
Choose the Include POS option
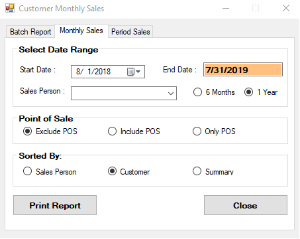coord(134,131)
